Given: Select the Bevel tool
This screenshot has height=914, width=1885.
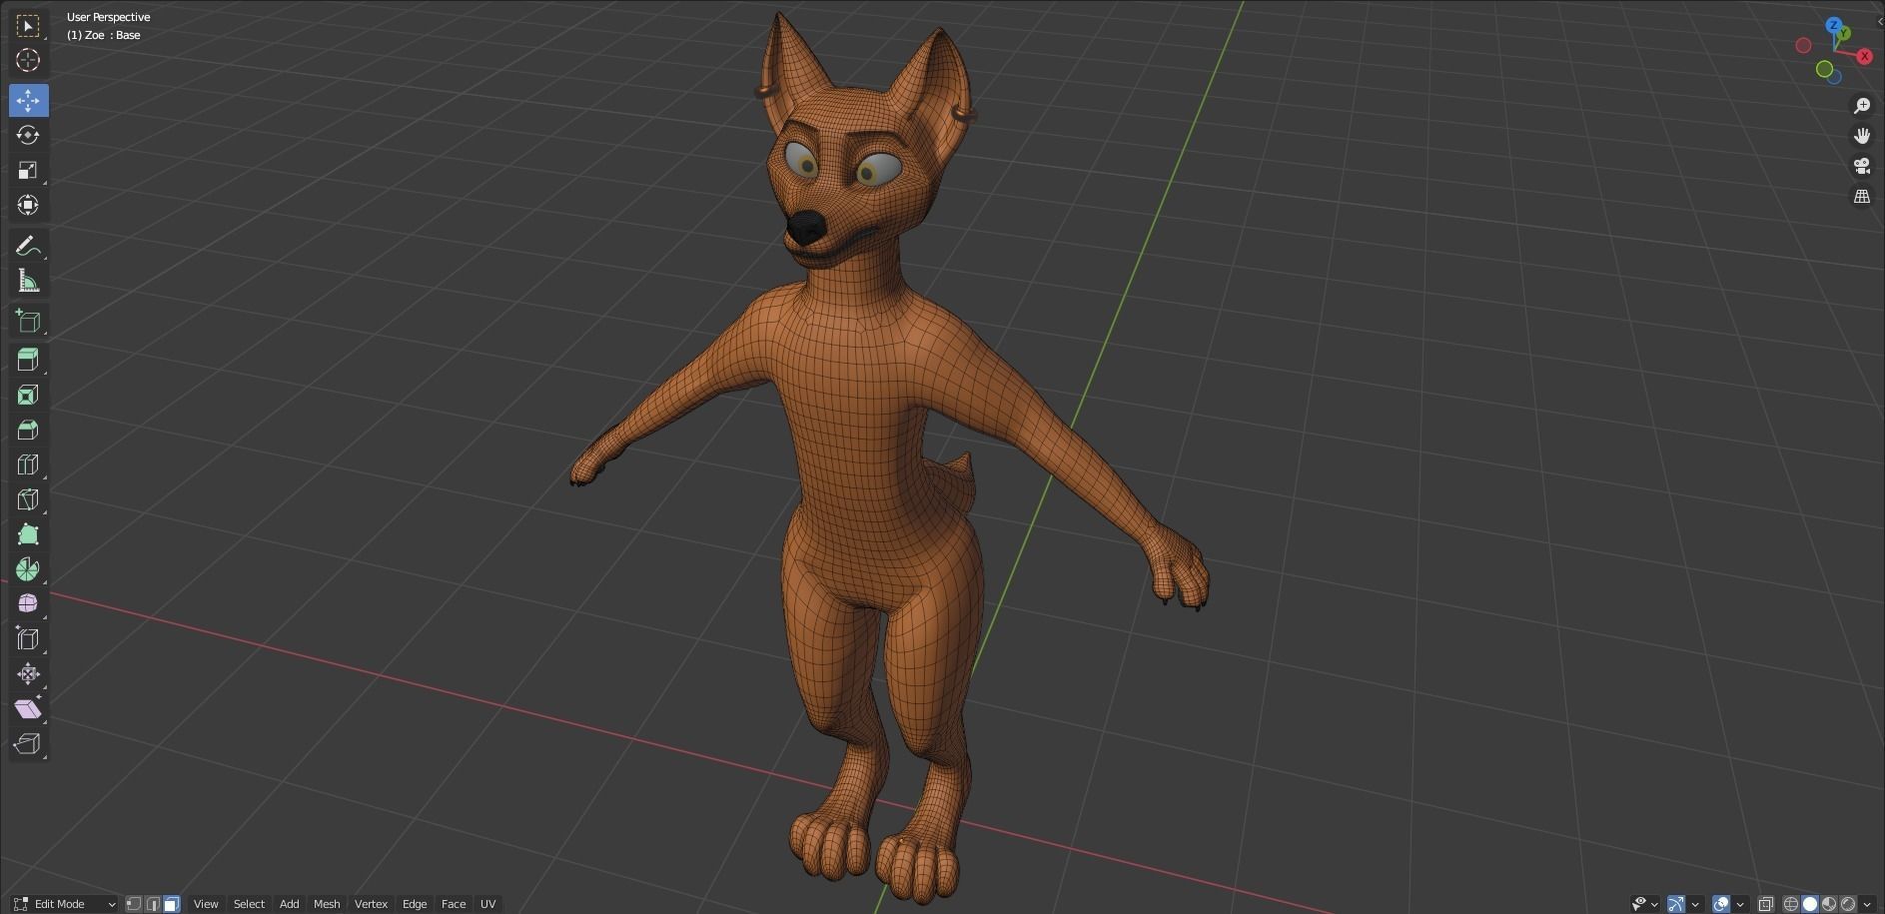Looking at the screenshot, I should tap(28, 430).
